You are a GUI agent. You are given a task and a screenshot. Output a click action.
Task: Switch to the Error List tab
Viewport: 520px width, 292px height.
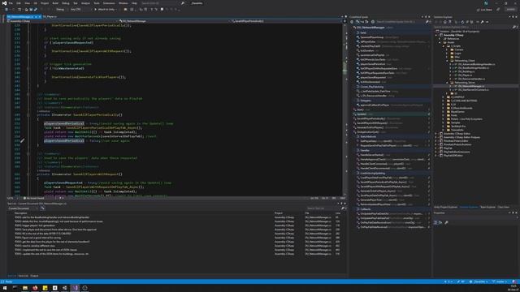tap(24, 276)
